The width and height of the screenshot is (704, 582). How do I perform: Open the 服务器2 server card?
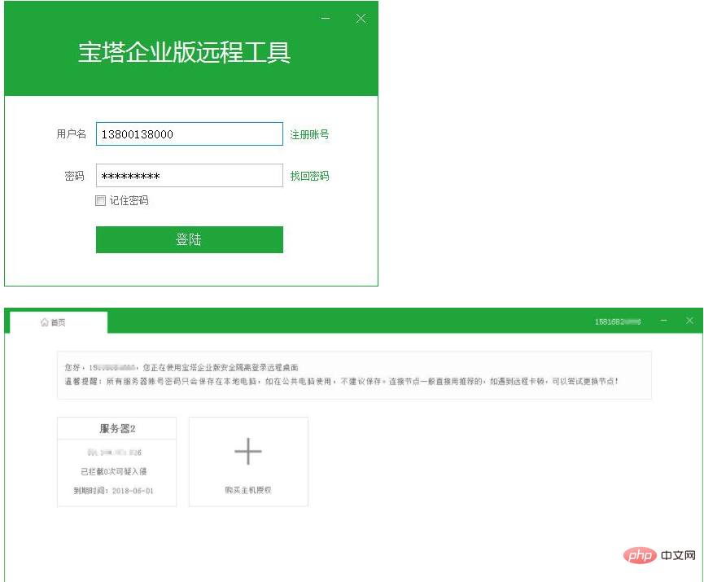pyautogui.click(x=116, y=462)
